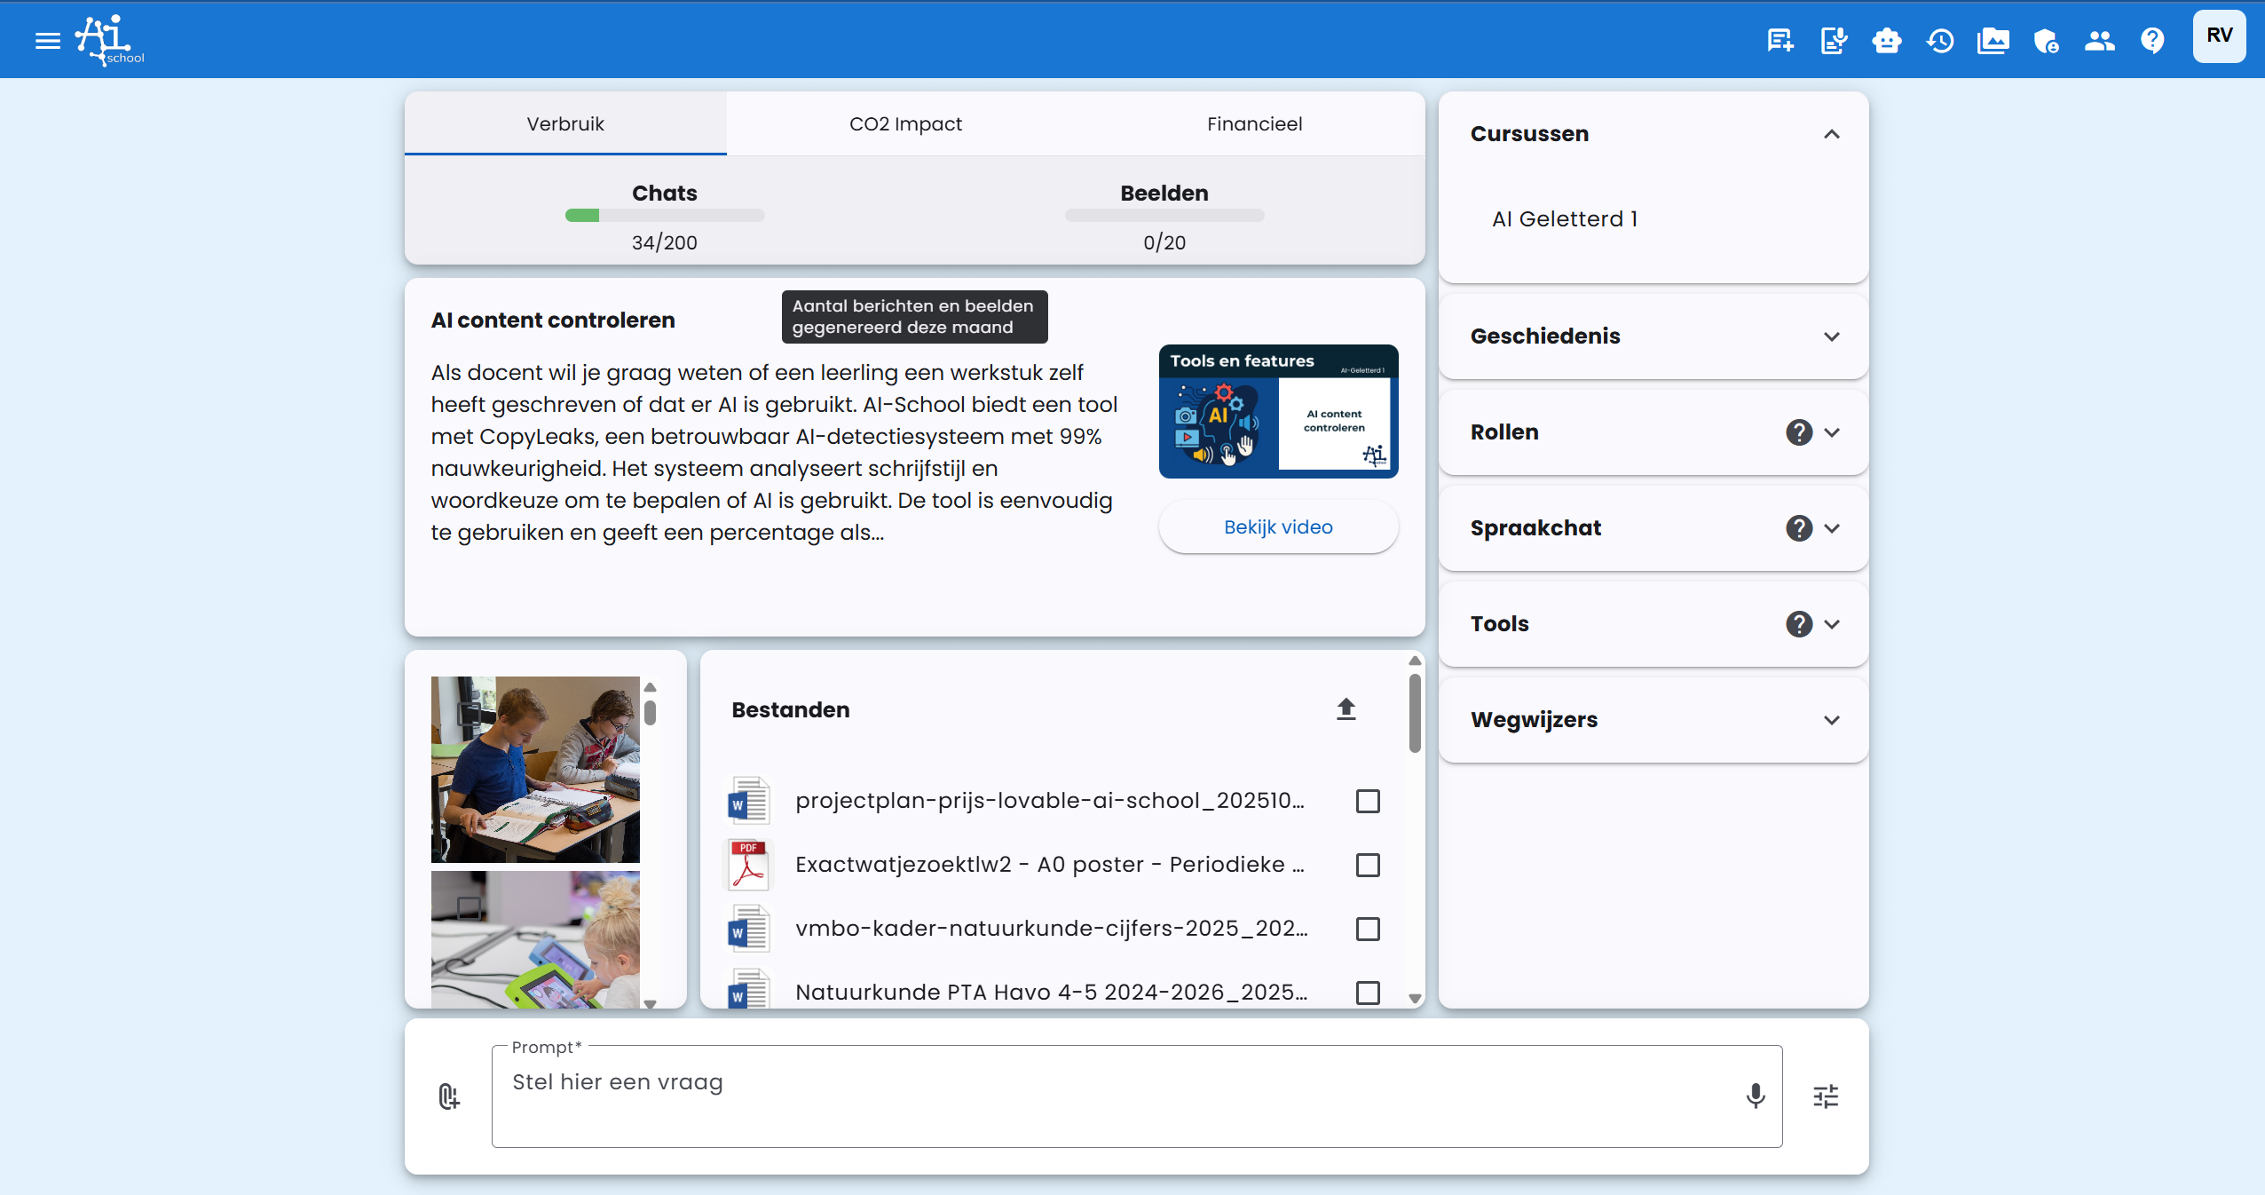This screenshot has width=2265, height=1195.
Task: Expand the Geschiedenis section
Action: point(1832,336)
